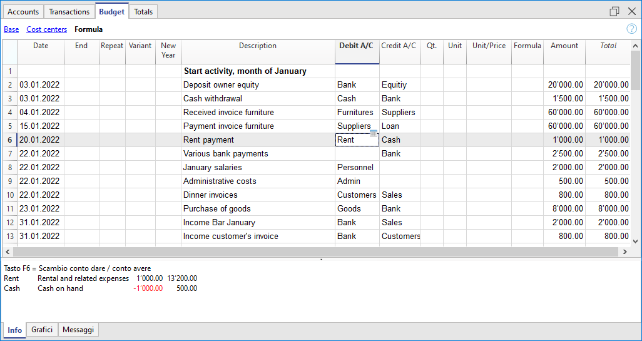Select the Cost centers view link
Viewport: 642px width, 341px height.
46,29
